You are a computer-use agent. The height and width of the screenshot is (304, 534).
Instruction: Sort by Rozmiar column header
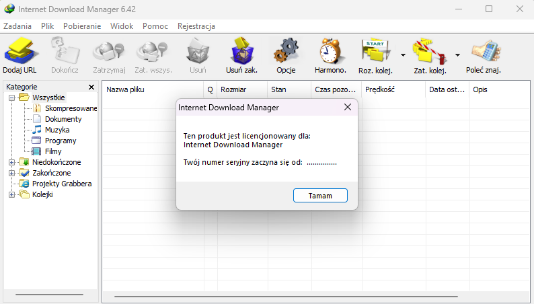(242, 89)
